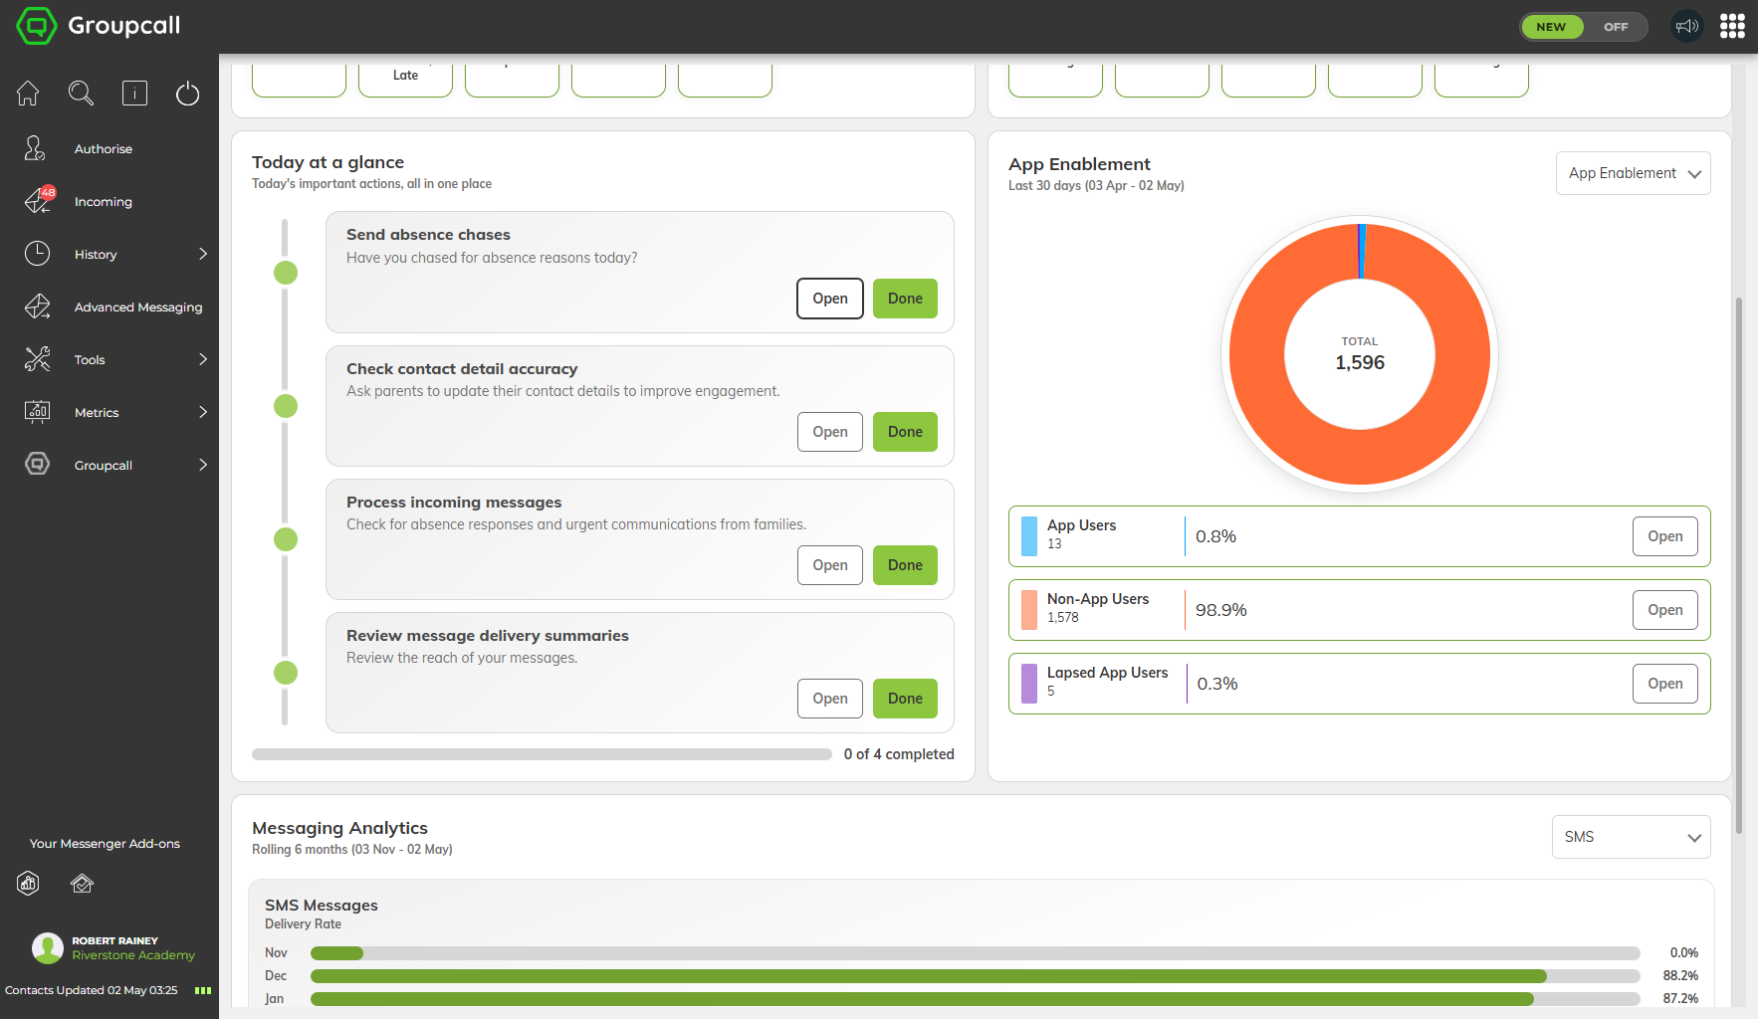The width and height of the screenshot is (1758, 1019).
Task: Open search with magnifier icon
Action: pos(81,94)
